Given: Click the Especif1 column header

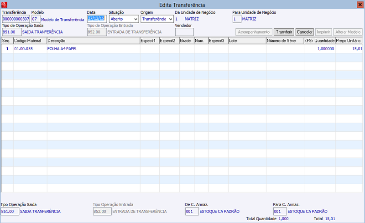Looking at the screenshot, I should [x=150, y=41].
